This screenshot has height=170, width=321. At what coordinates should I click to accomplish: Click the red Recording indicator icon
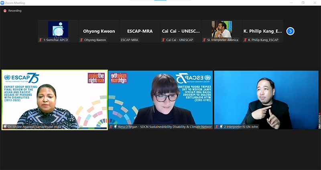click(x=5, y=11)
